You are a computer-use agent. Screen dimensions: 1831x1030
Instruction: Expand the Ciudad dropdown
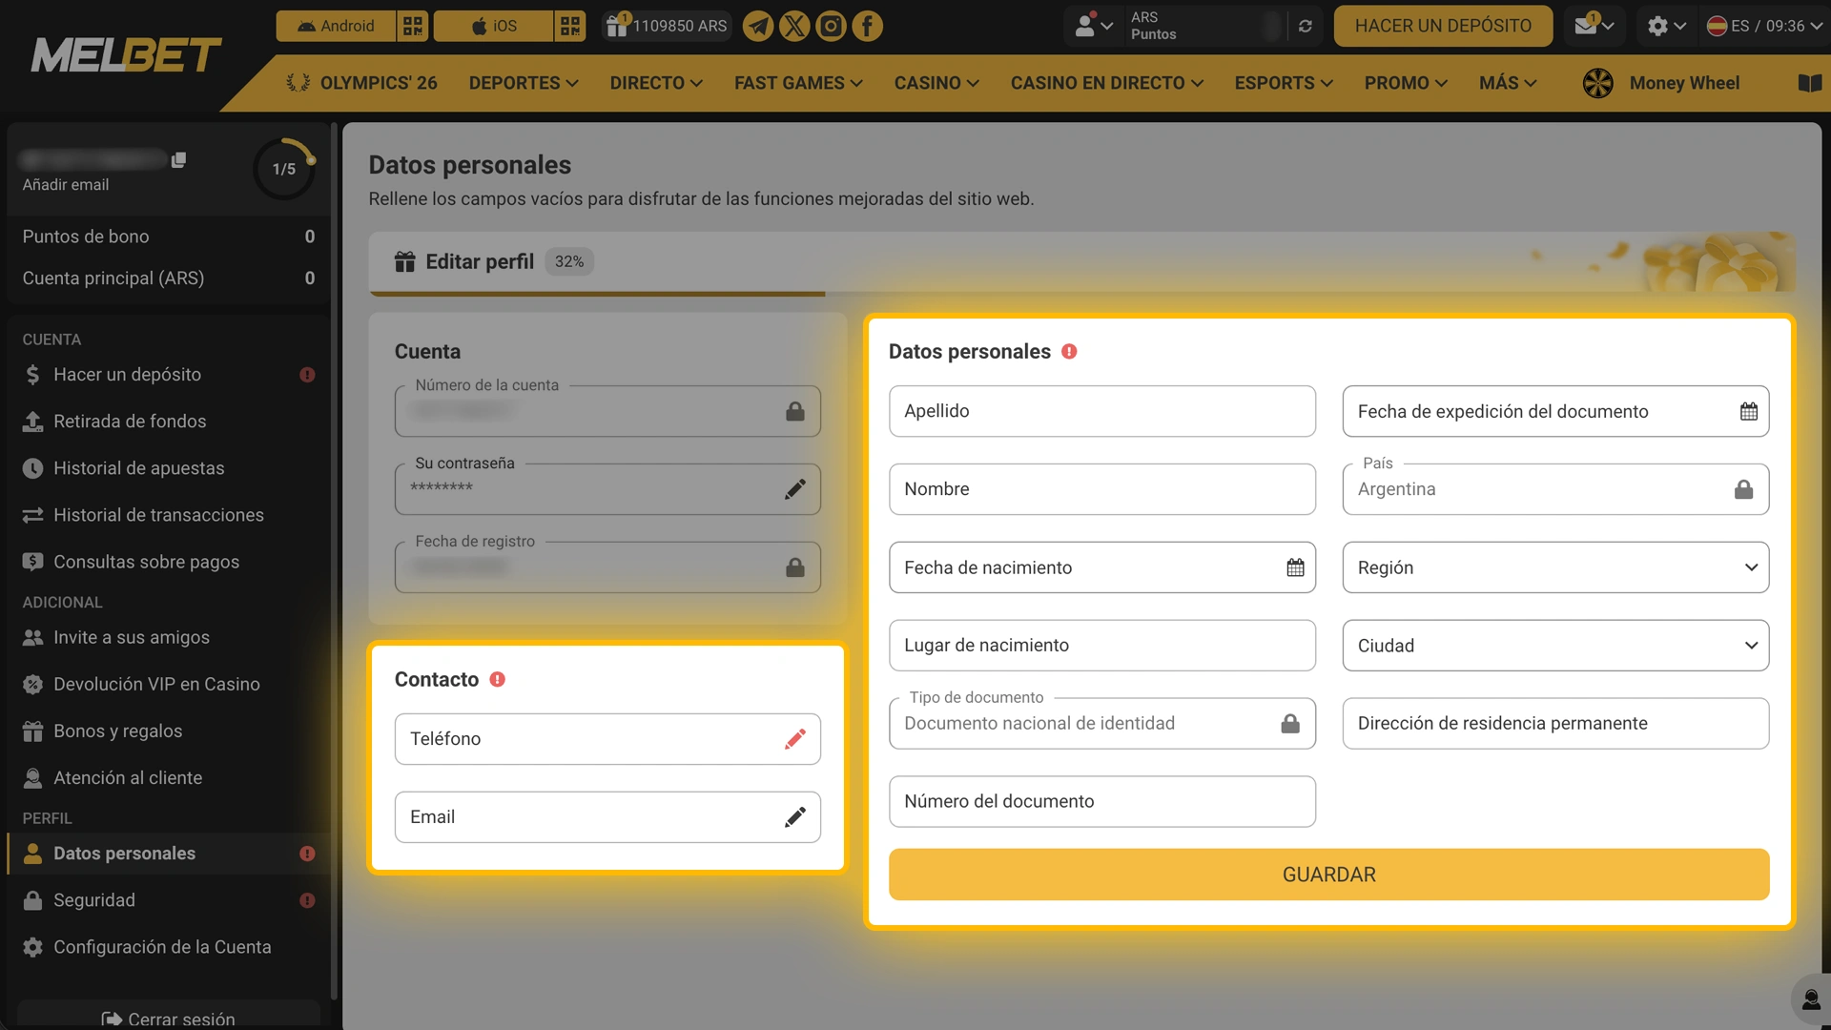(x=1555, y=646)
